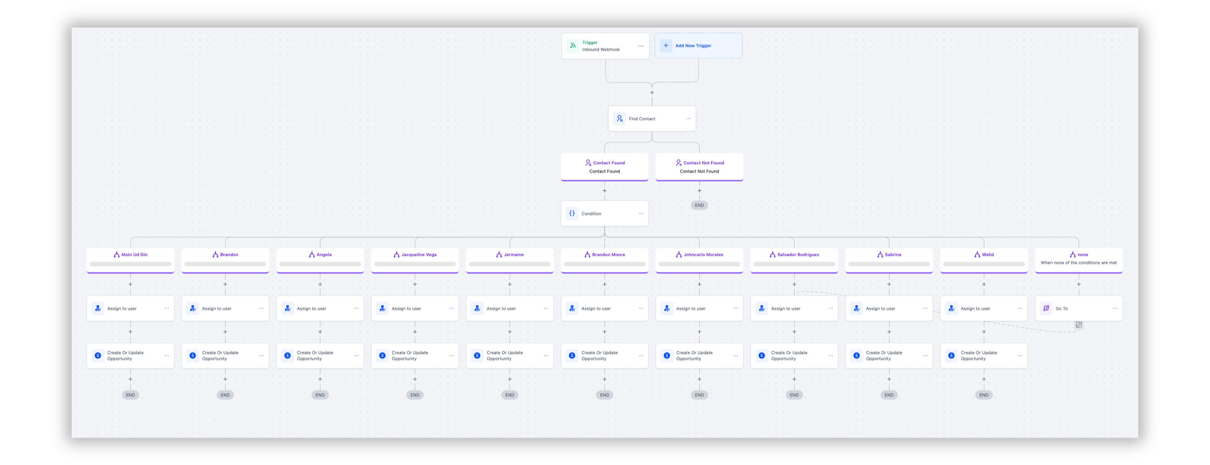The image size is (1210, 465).
Task: Open the none conditions branch
Action: pos(1079,260)
